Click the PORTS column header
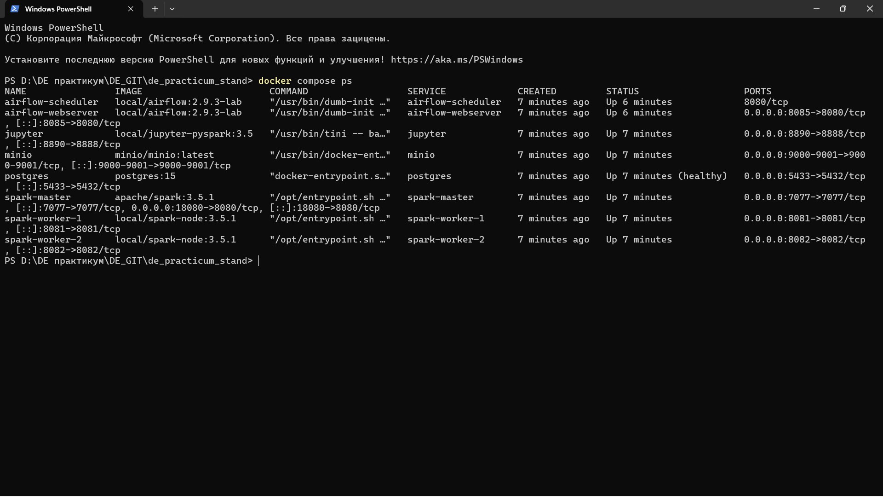The width and height of the screenshot is (883, 497). tap(758, 92)
